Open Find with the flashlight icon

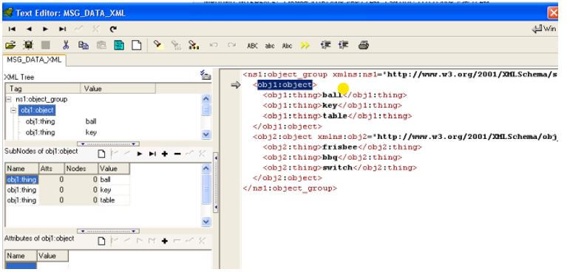pos(157,44)
